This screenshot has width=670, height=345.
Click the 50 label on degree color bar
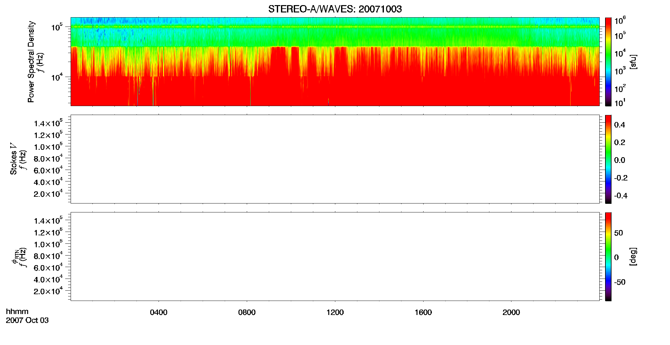point(619,233)
